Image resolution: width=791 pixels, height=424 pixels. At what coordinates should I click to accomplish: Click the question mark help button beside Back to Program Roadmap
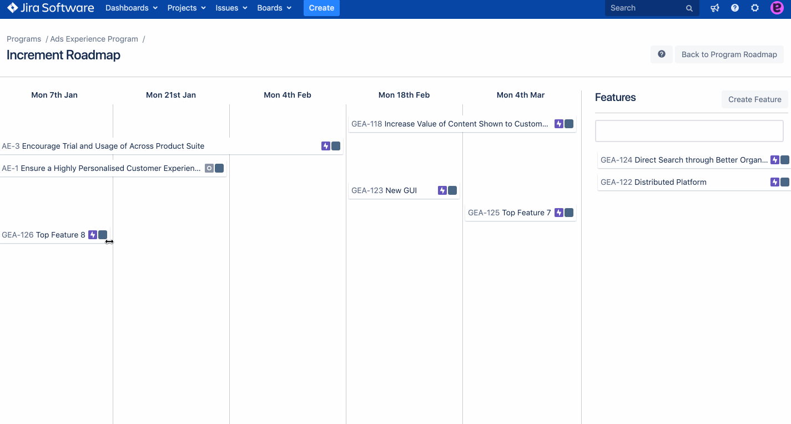[662, 54]
